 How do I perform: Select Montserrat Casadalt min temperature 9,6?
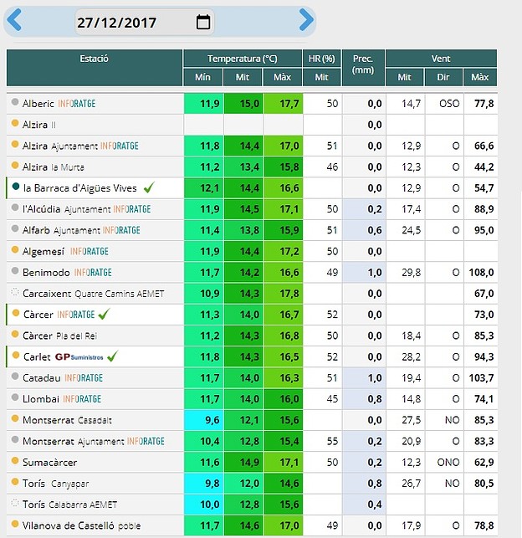click(212, 420)
